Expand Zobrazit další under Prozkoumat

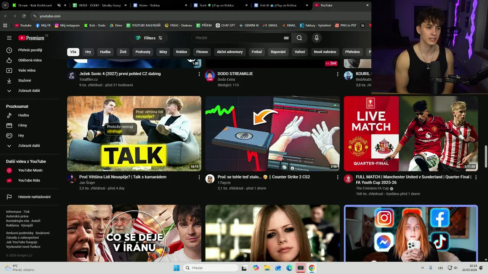coord(29,146)
